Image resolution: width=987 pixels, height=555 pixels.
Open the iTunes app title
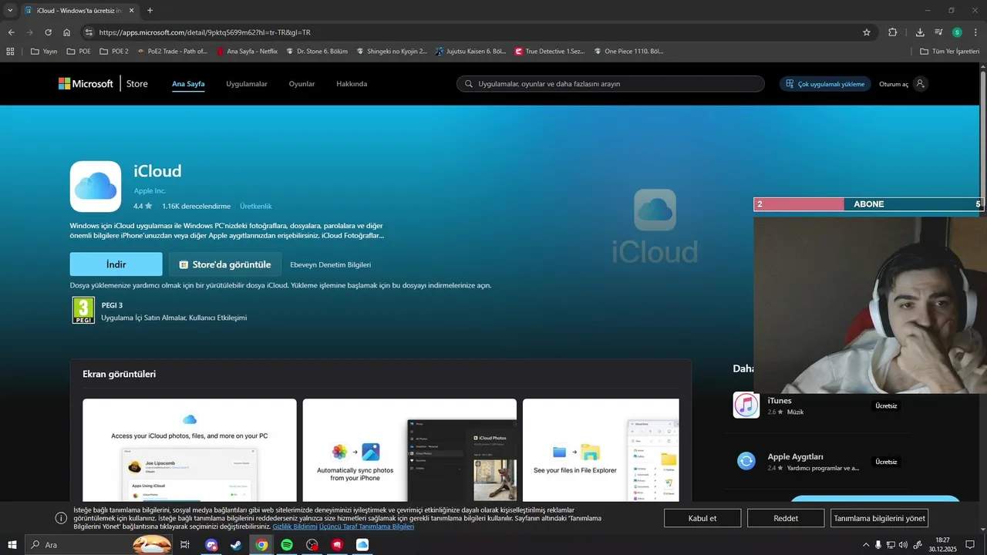click(780, 401)
